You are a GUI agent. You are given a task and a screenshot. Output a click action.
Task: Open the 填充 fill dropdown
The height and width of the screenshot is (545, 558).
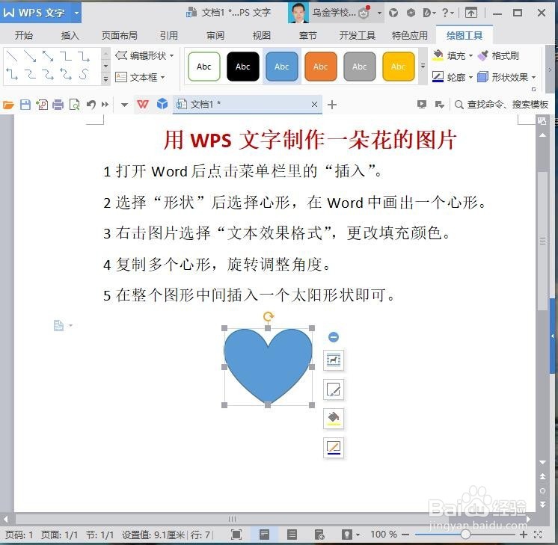tap(470, 56)
